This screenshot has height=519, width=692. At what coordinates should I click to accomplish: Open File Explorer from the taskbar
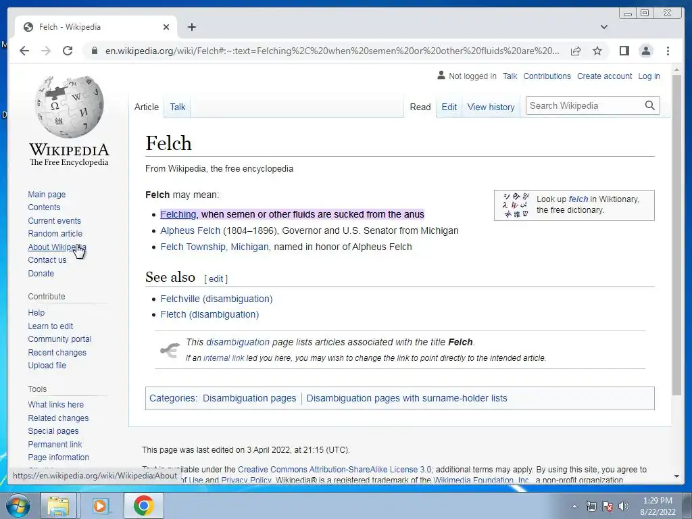tap(58, 505)
